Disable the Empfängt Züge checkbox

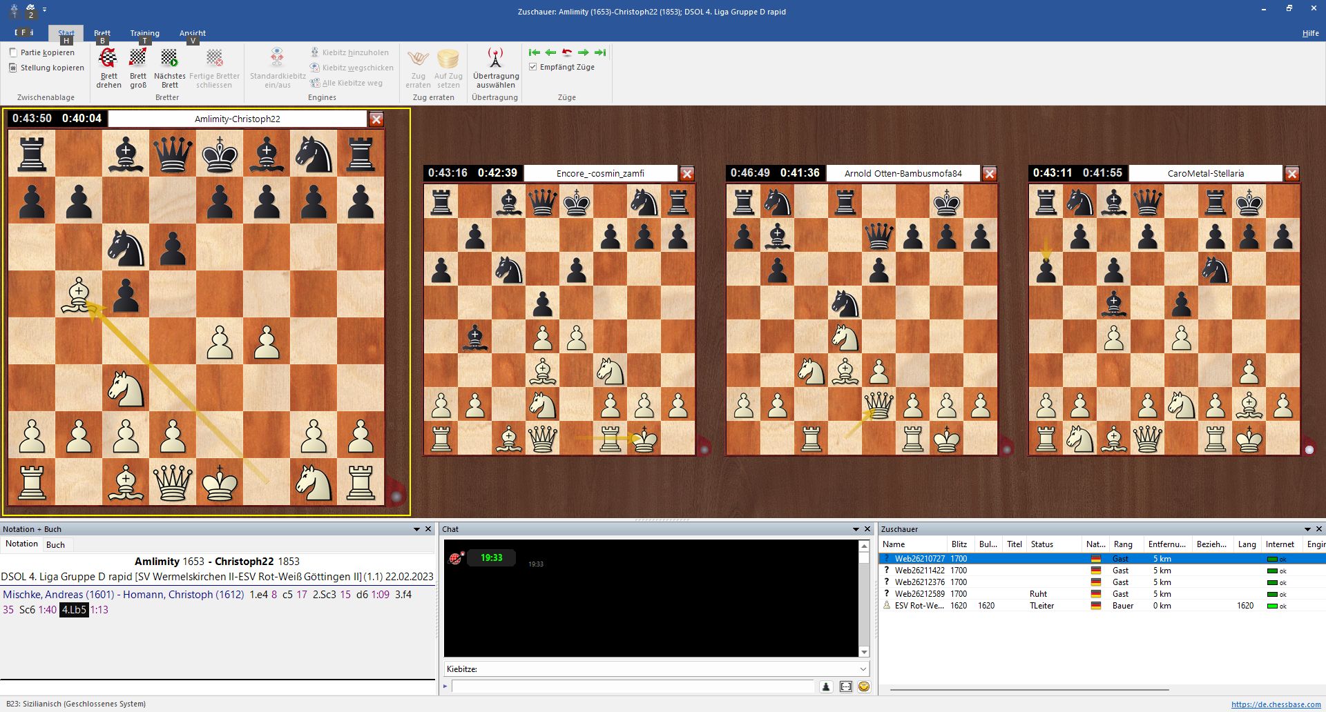tap(533, 67)
